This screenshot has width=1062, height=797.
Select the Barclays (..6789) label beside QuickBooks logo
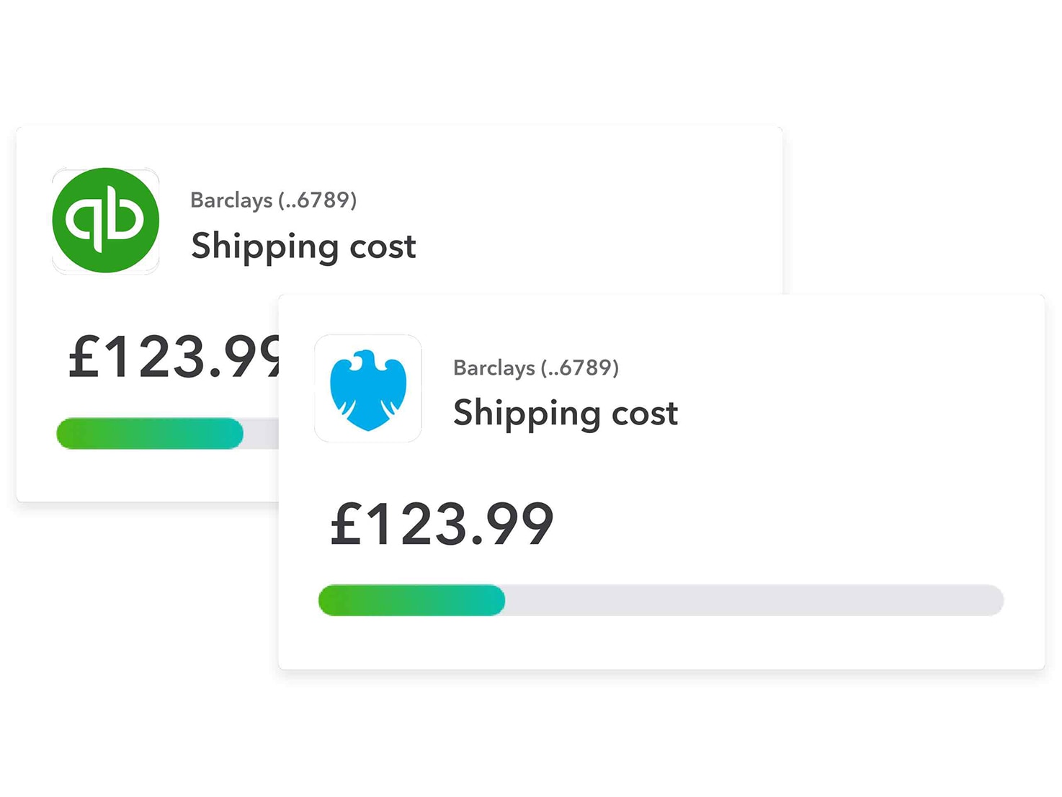(274, 200)
